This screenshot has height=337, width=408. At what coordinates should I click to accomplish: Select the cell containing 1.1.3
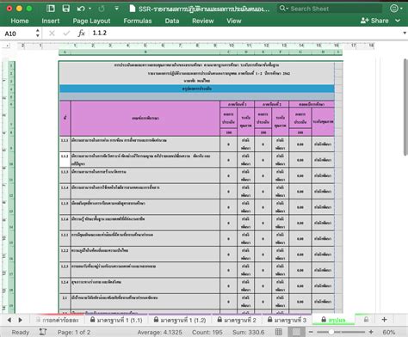65,175
